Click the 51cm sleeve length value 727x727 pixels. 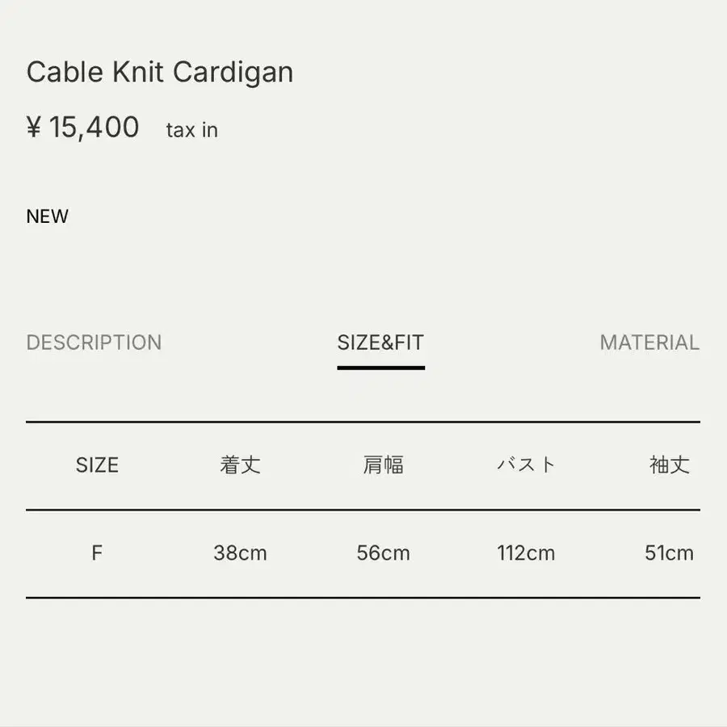(x=670, y=553)
